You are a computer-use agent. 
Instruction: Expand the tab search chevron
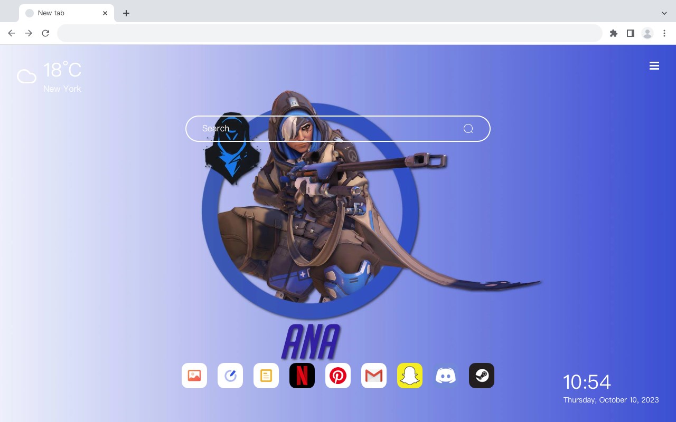coord(664,13)
